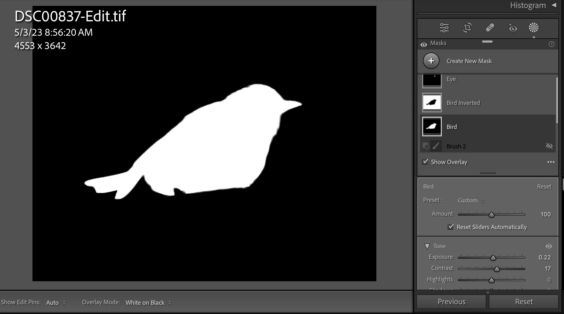Click the Create New Mask plus icon
564x314 pixels.
tap(431, 61)
